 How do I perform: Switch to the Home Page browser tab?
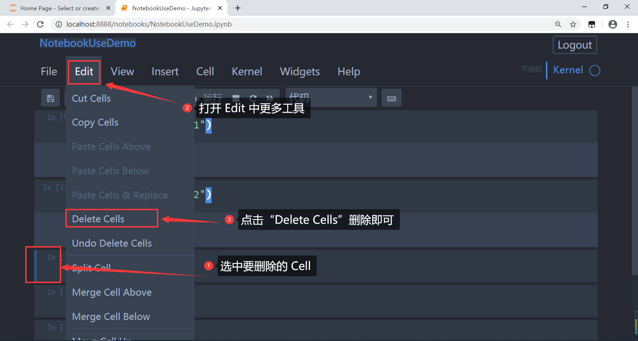click(x=59, y=8)
